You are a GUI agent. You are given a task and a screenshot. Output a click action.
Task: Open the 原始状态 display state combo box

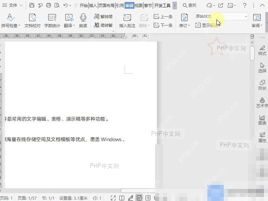pyautogui.click(x=221, y=16)
